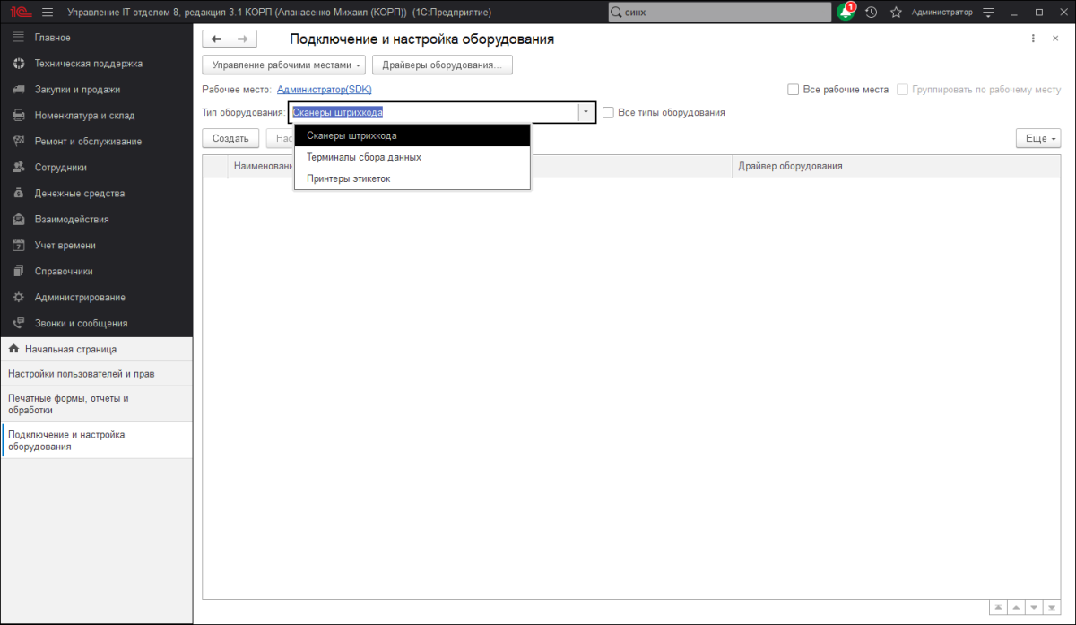Enable the Все рабочие места checkbox
1076x625 pixels.
793,90
